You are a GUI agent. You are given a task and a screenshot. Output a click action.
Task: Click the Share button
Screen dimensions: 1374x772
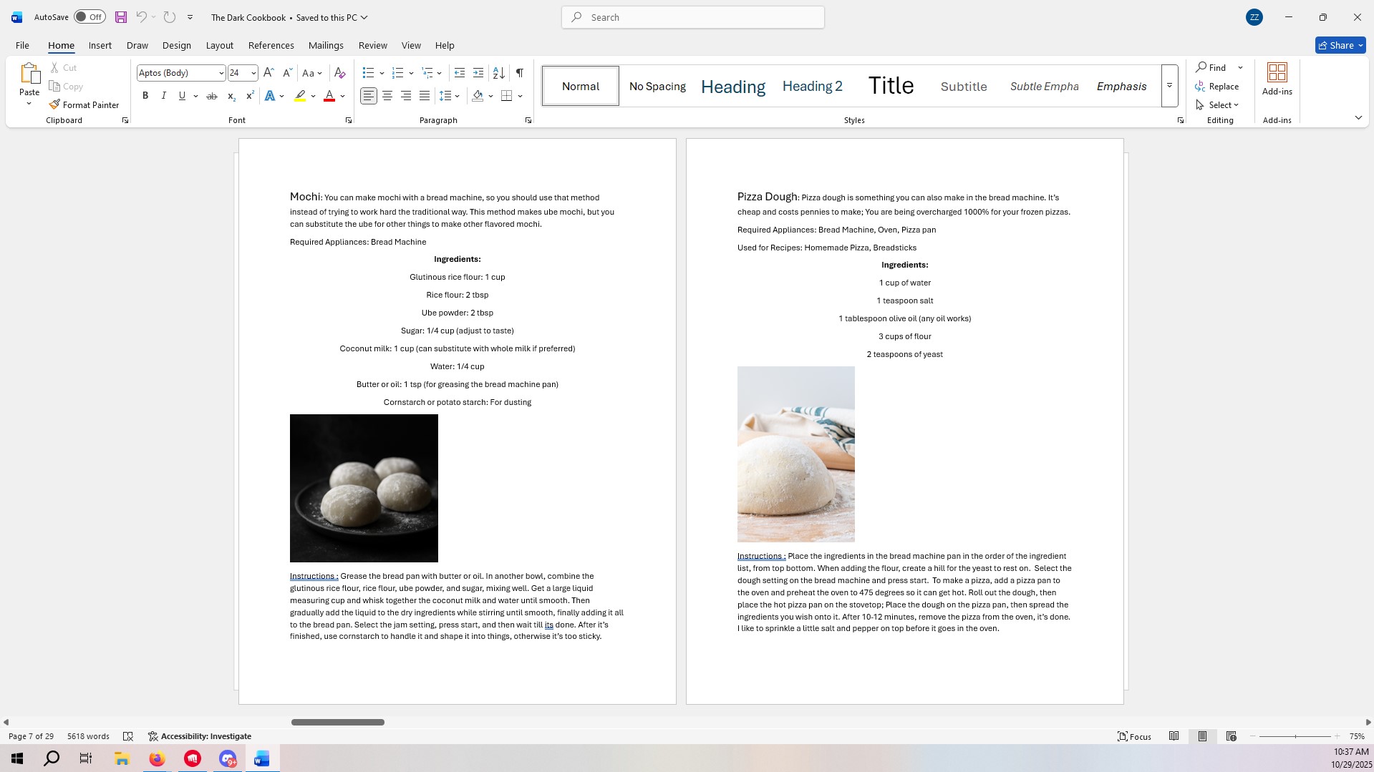click(1340, 45)
